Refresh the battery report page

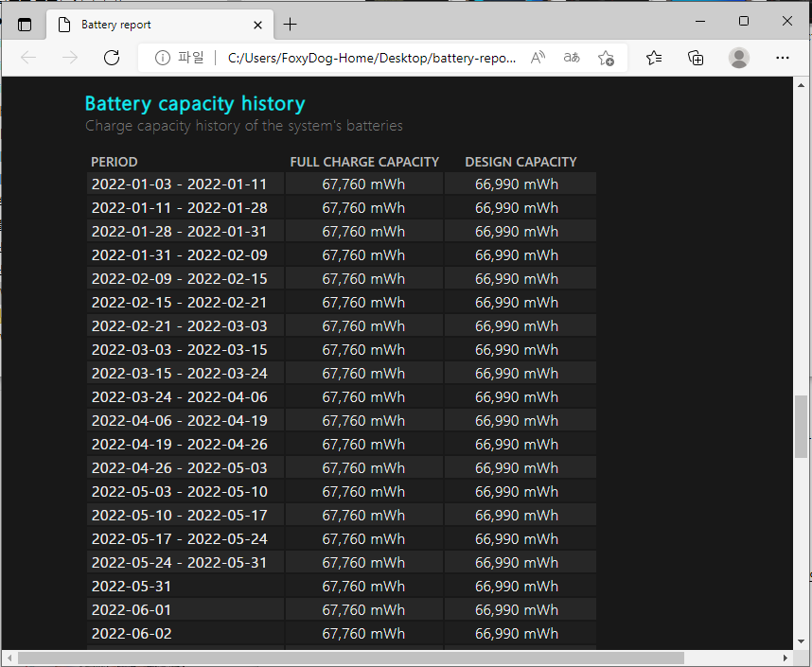coord(112,58)
